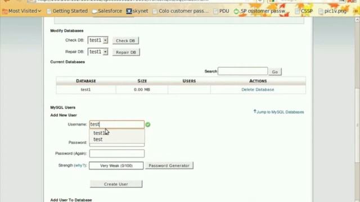Click the scrollbar up arrow

pyautogui.click(x=357, y=20)
